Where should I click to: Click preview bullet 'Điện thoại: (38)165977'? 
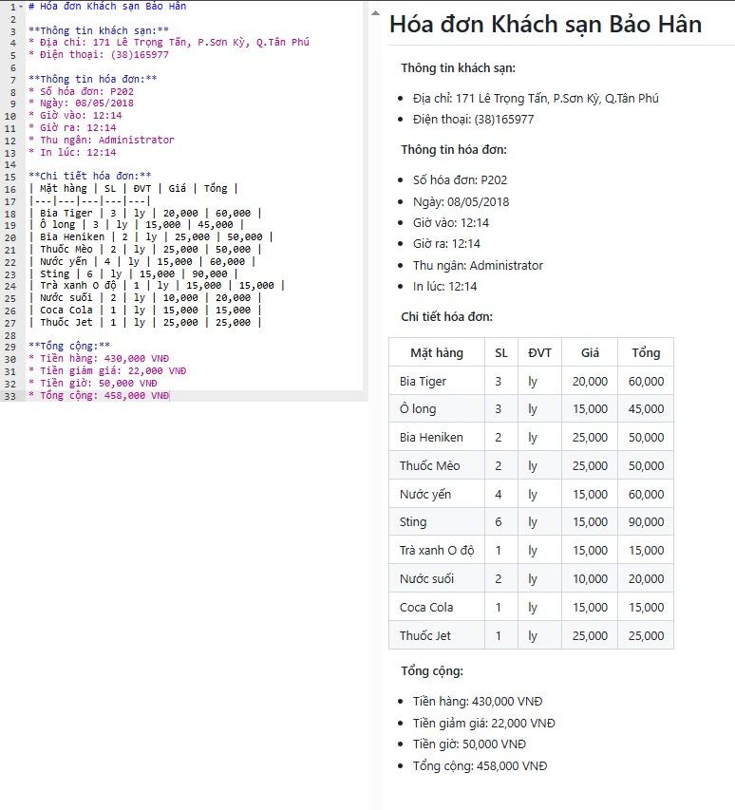click(473, 120)
